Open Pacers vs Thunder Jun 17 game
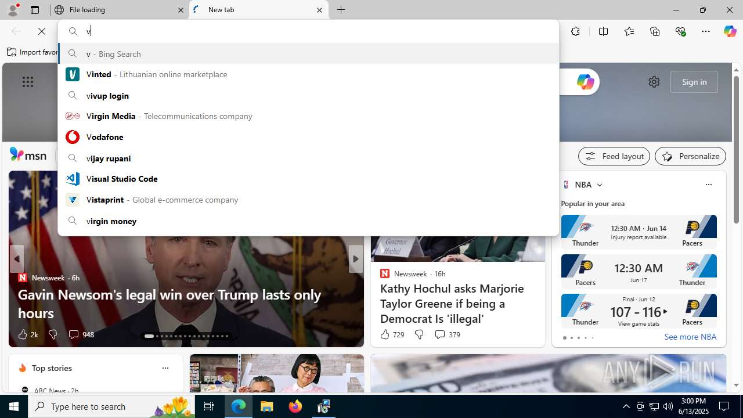Image resolution: width=743 pixels, height=418 pixels. [639, 272]
